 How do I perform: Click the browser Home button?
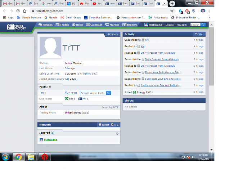(x=25, y=11)
